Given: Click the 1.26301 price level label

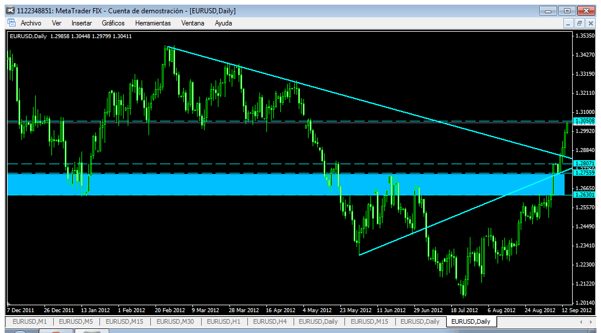Looking at the screenshot, I should click(585, 195).
